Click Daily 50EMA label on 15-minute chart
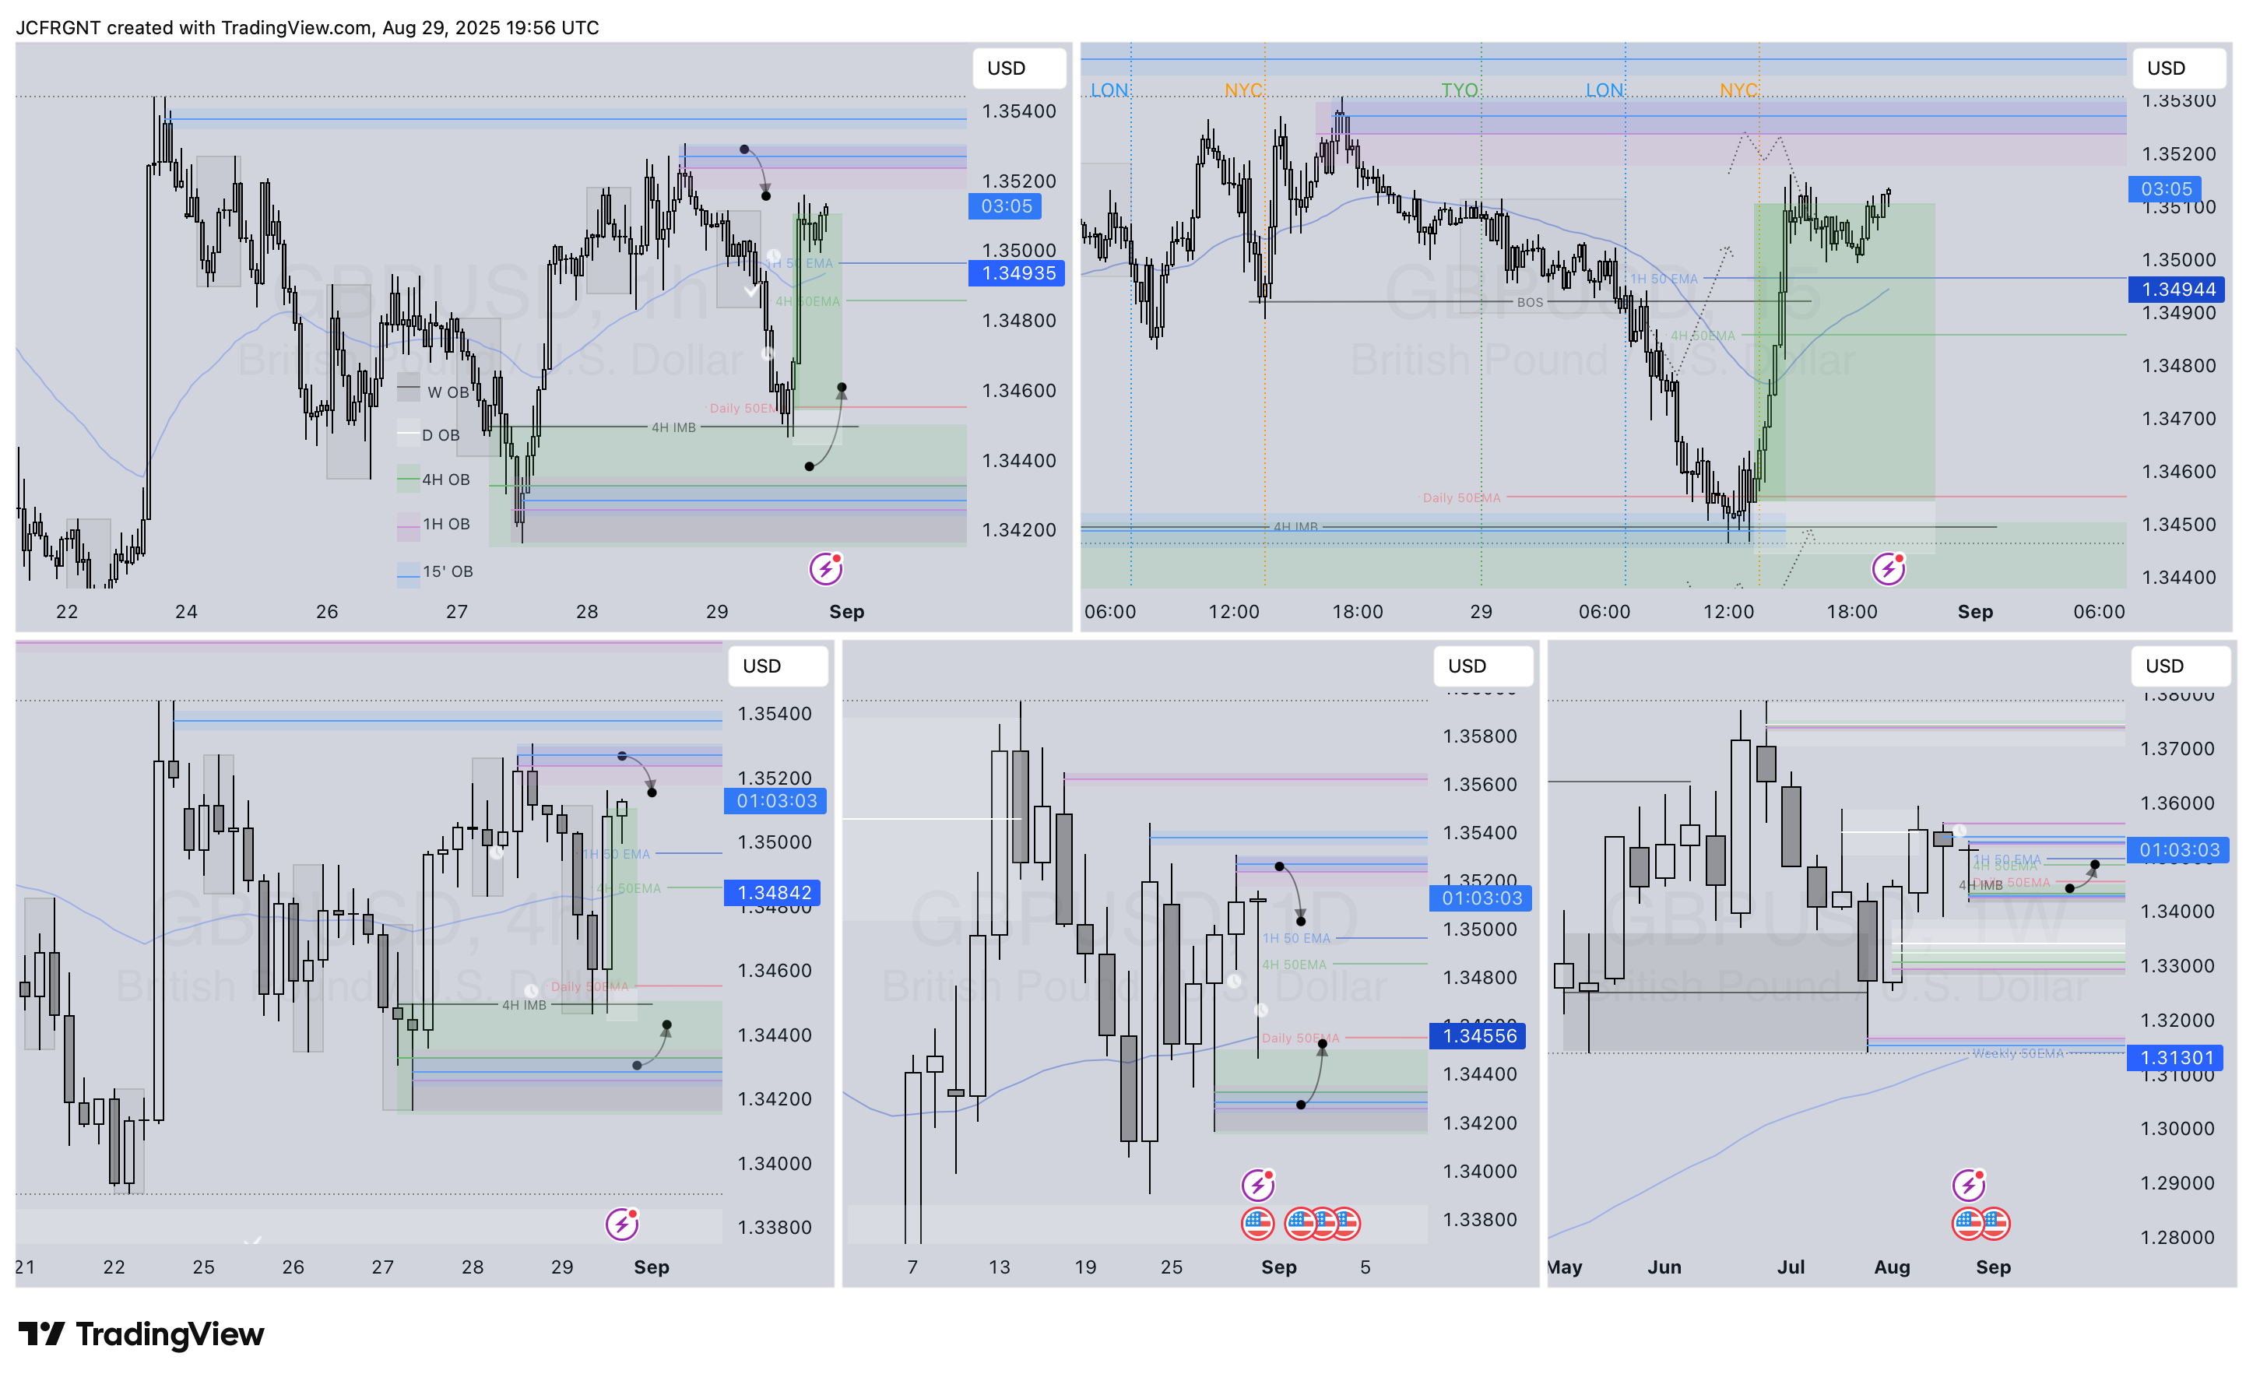This screenshot has height=1381, width=2253. 1461,497
